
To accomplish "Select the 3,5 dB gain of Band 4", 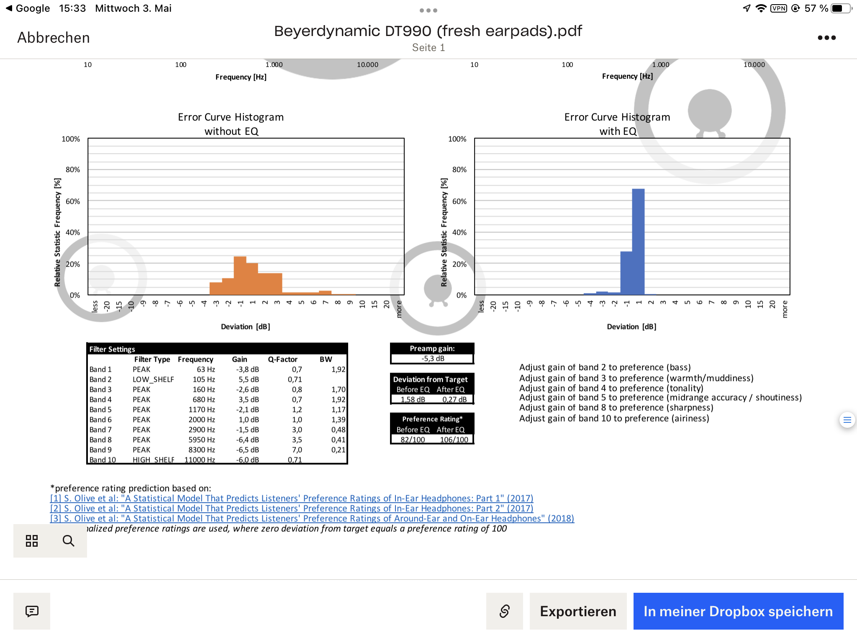I will pos(249,399).
